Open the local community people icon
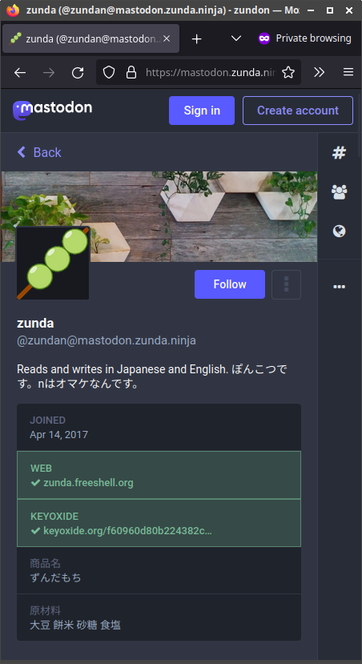Viewport: 362px width, 664px height. click(339, 192)
